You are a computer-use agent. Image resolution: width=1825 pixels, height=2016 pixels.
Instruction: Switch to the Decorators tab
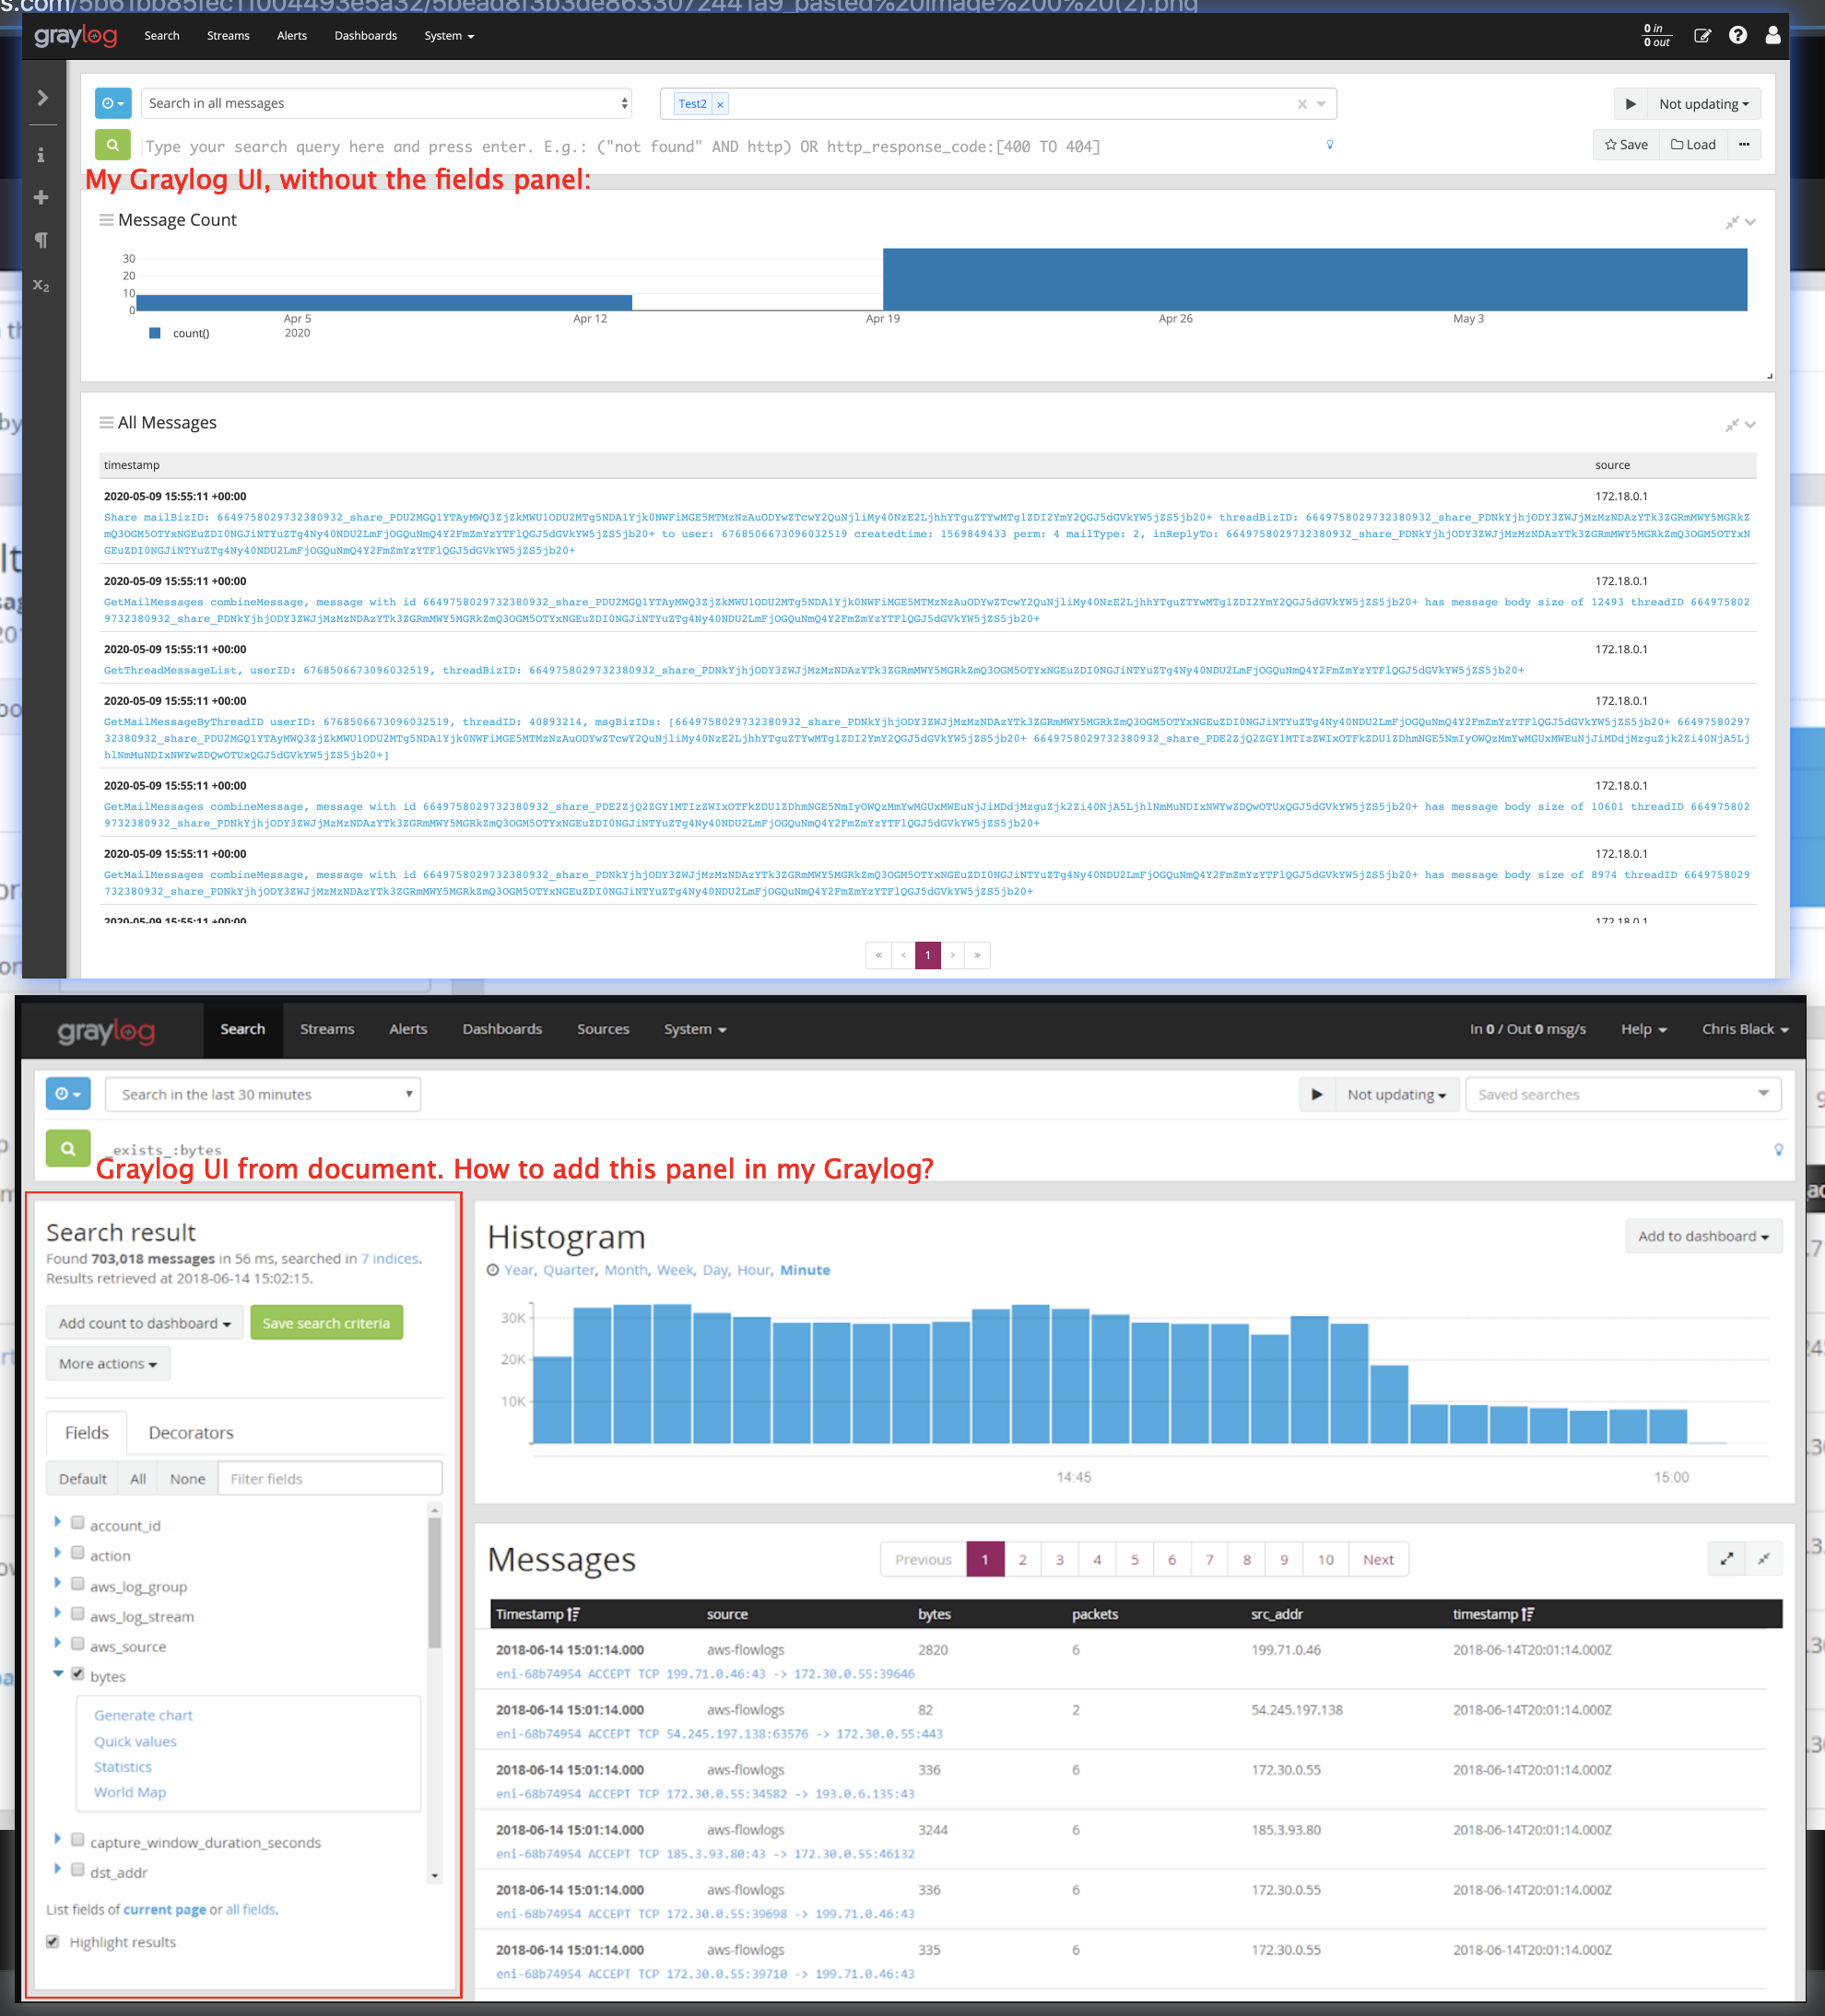190,1433
